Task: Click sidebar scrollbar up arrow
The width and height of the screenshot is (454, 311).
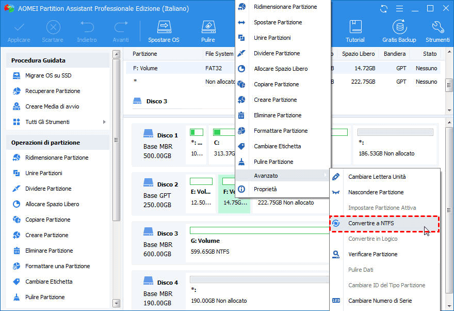Action: (116, 54)
